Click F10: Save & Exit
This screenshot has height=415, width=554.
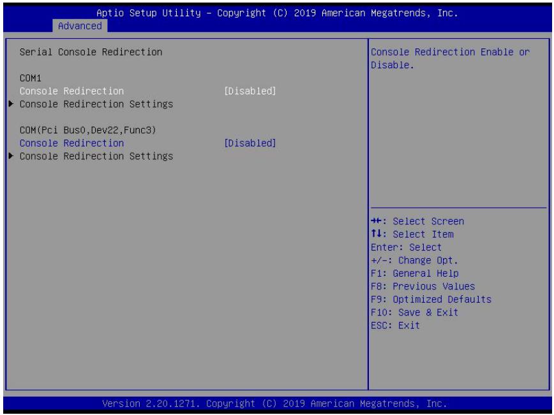[414, 312]
